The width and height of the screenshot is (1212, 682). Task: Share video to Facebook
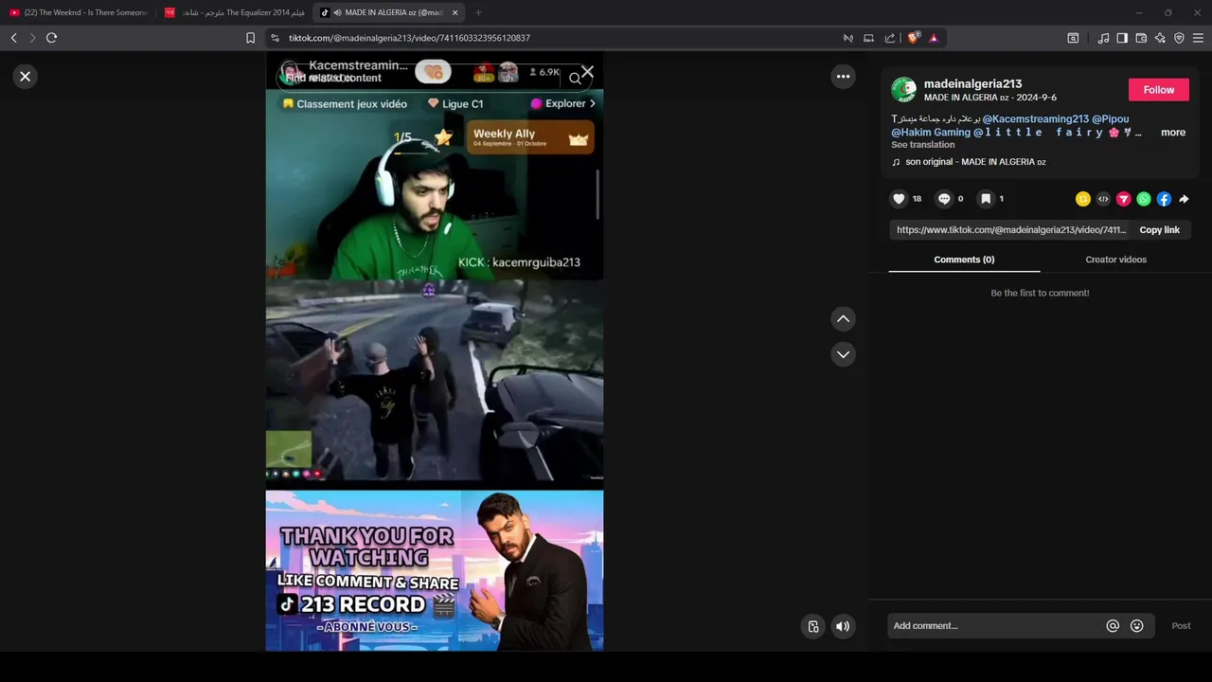click(1164, 199)
